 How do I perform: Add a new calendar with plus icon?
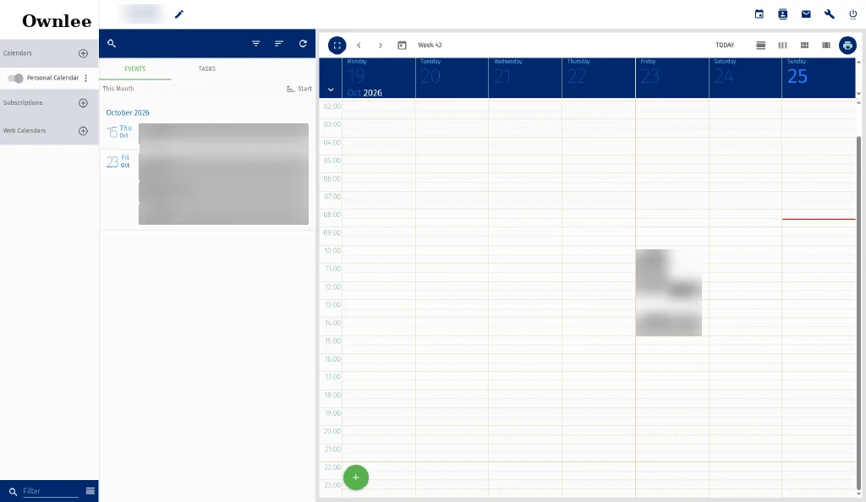point(84,53)
